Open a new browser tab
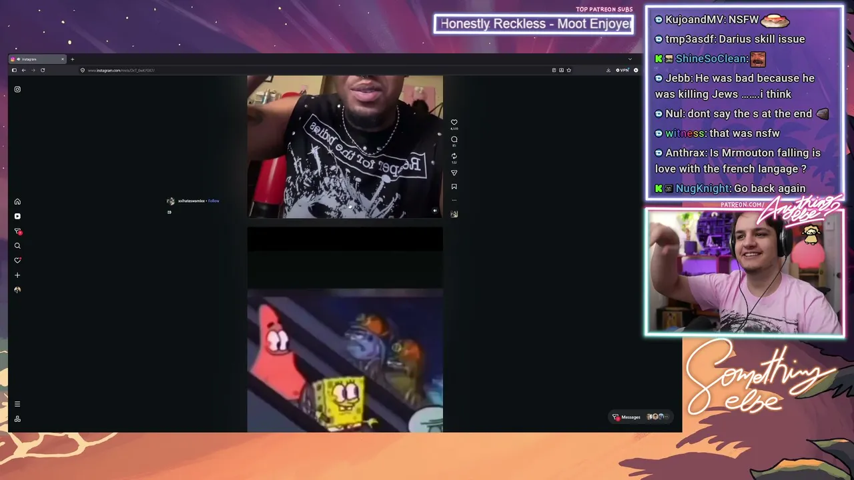This screenshot has height=480, width=854. pos(73,59)
